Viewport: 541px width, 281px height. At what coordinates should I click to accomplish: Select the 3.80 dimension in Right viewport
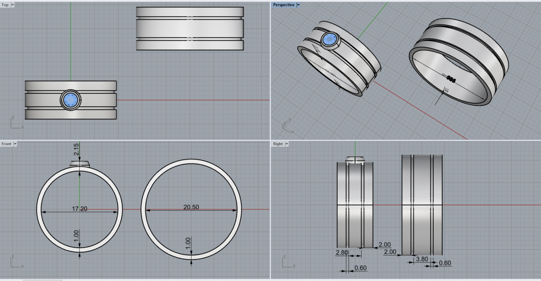[x=421, y=259]
